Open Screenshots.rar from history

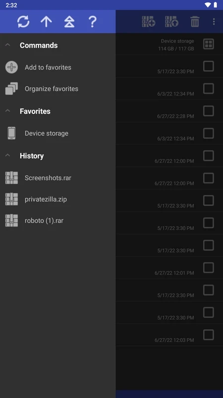58,178
